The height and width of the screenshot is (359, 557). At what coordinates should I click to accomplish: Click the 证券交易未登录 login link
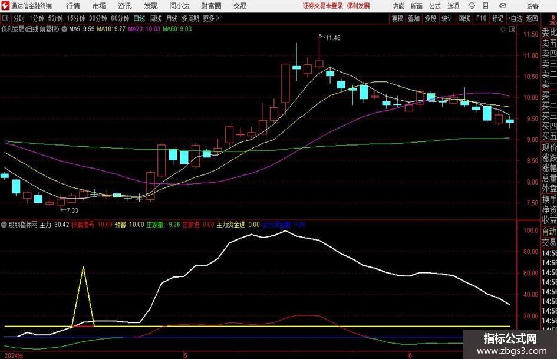tap(323, 6)
